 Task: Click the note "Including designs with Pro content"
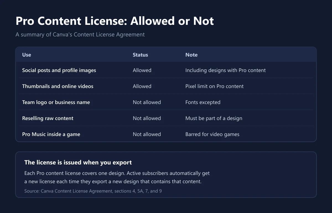click(225, 70)
